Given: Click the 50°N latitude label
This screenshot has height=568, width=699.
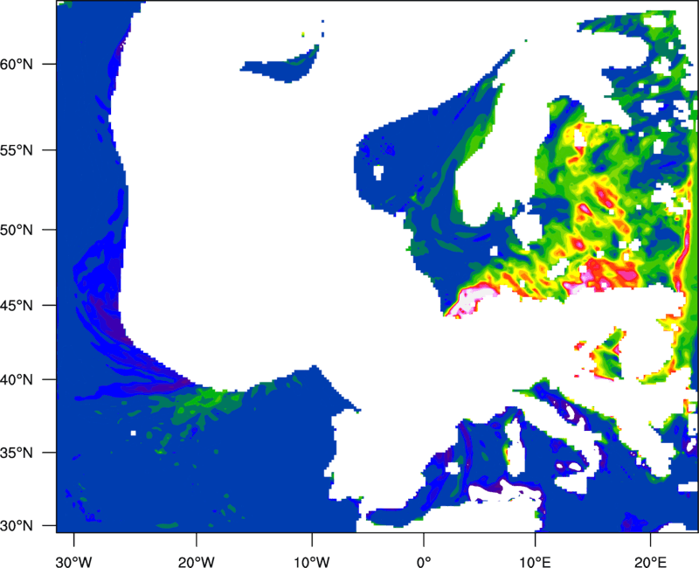Looking at the screenshot, I should point(17,230).
